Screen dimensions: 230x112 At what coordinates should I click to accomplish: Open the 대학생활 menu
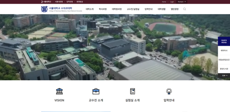point(162,9)
